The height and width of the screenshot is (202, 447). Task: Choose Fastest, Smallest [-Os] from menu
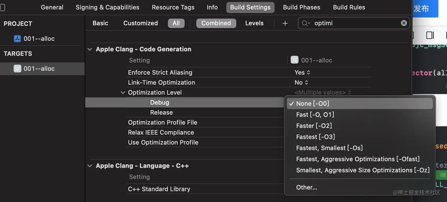(x=329, y=148)
